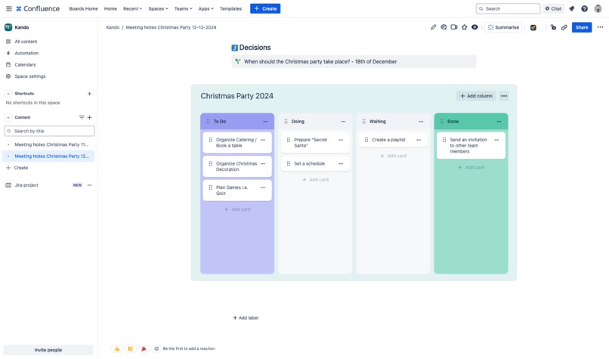The height and width of the screenshot is (359, 609).
Task: Open the notifications bell
Action: point(572,8)
